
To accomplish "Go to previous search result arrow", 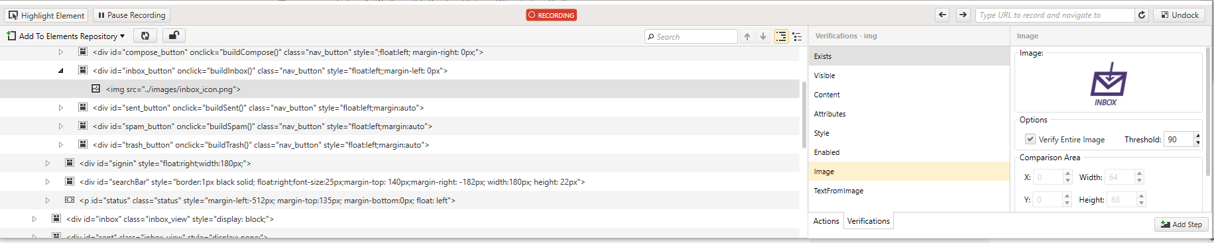I will (x=747, y=36).
